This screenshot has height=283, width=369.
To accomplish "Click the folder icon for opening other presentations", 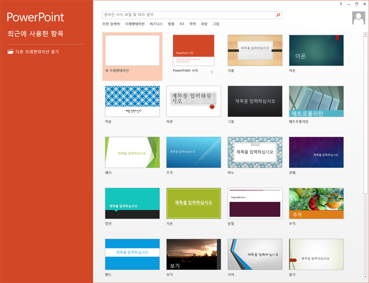I will (x=10, y=51).
